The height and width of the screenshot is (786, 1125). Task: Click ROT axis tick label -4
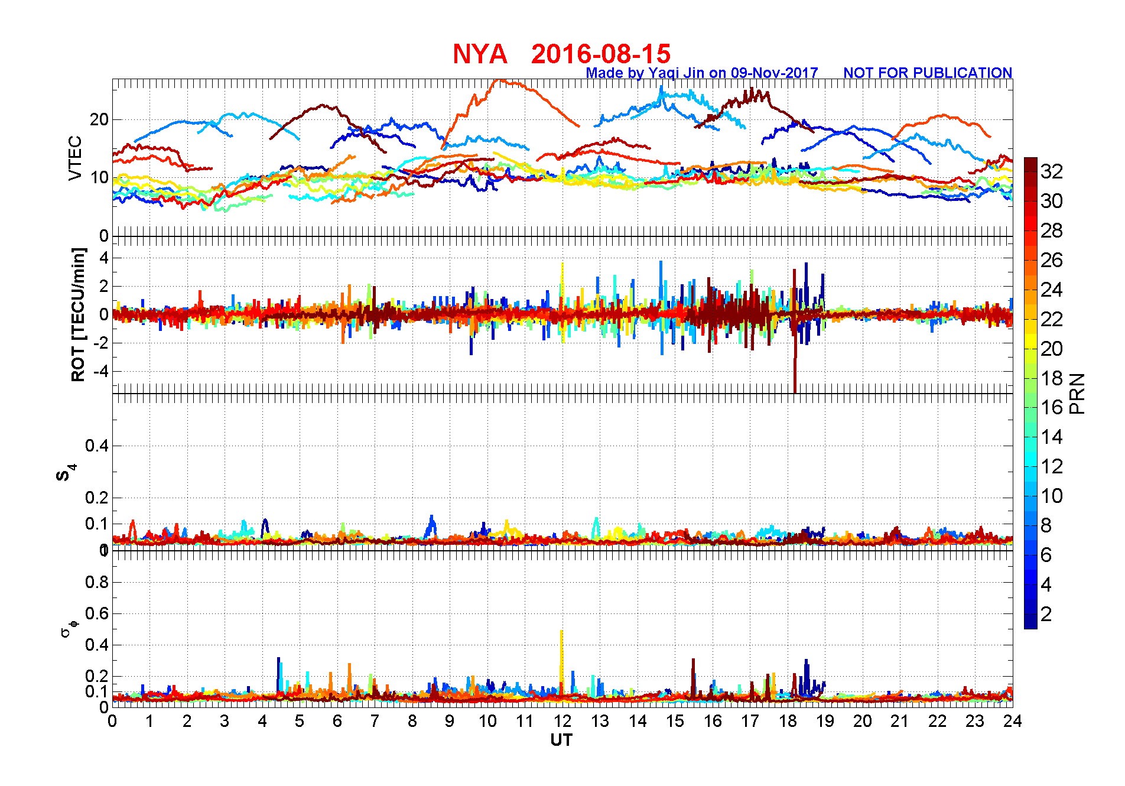coord(100,372)
